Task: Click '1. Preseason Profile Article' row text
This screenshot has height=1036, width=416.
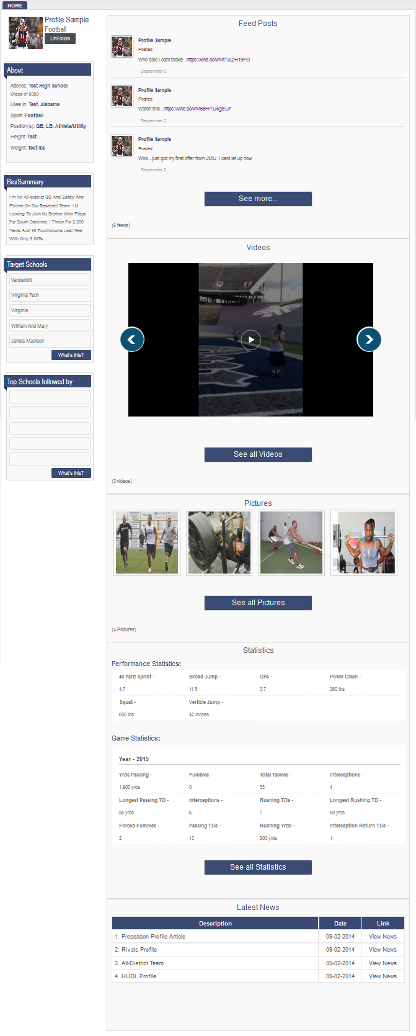Action: [x=150, y=937]
